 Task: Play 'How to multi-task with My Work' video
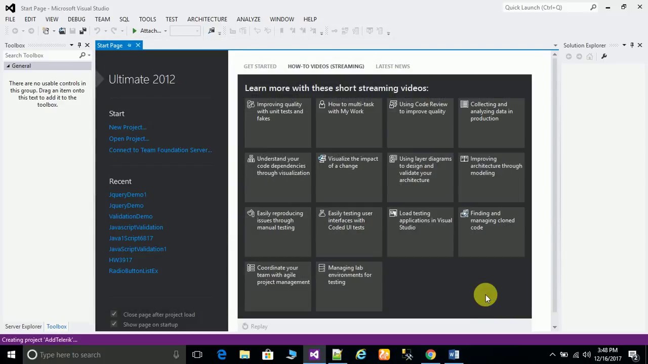(x=349, y=122)
